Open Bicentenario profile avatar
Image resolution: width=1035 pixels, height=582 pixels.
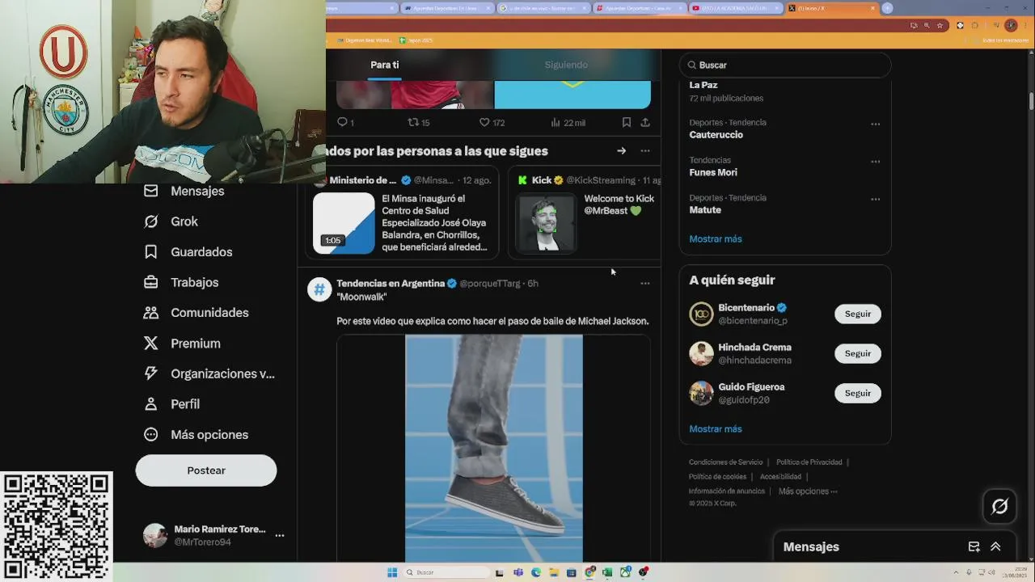point(701,314)
